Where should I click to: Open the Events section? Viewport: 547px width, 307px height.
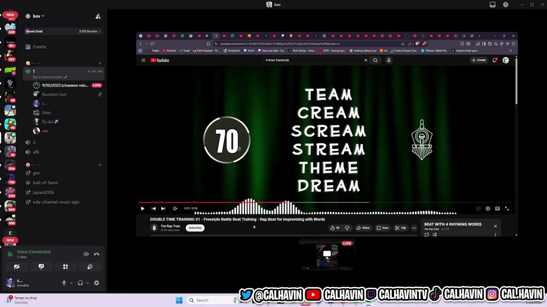tap(39, 47)
